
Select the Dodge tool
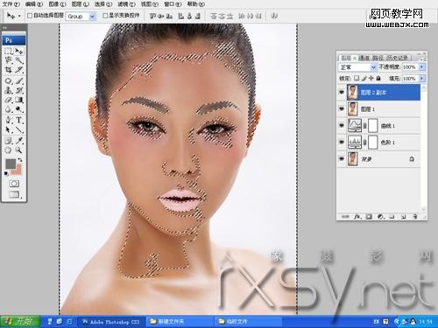tap(19, 109)
